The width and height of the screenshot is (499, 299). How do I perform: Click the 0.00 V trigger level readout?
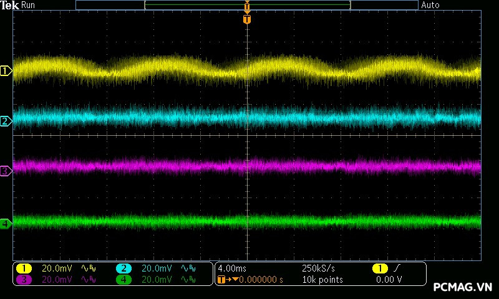[x=389, y=280]
